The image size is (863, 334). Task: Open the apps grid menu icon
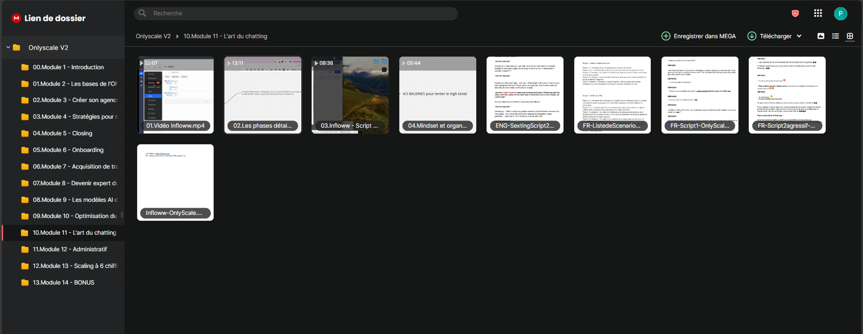coord(818,13)
